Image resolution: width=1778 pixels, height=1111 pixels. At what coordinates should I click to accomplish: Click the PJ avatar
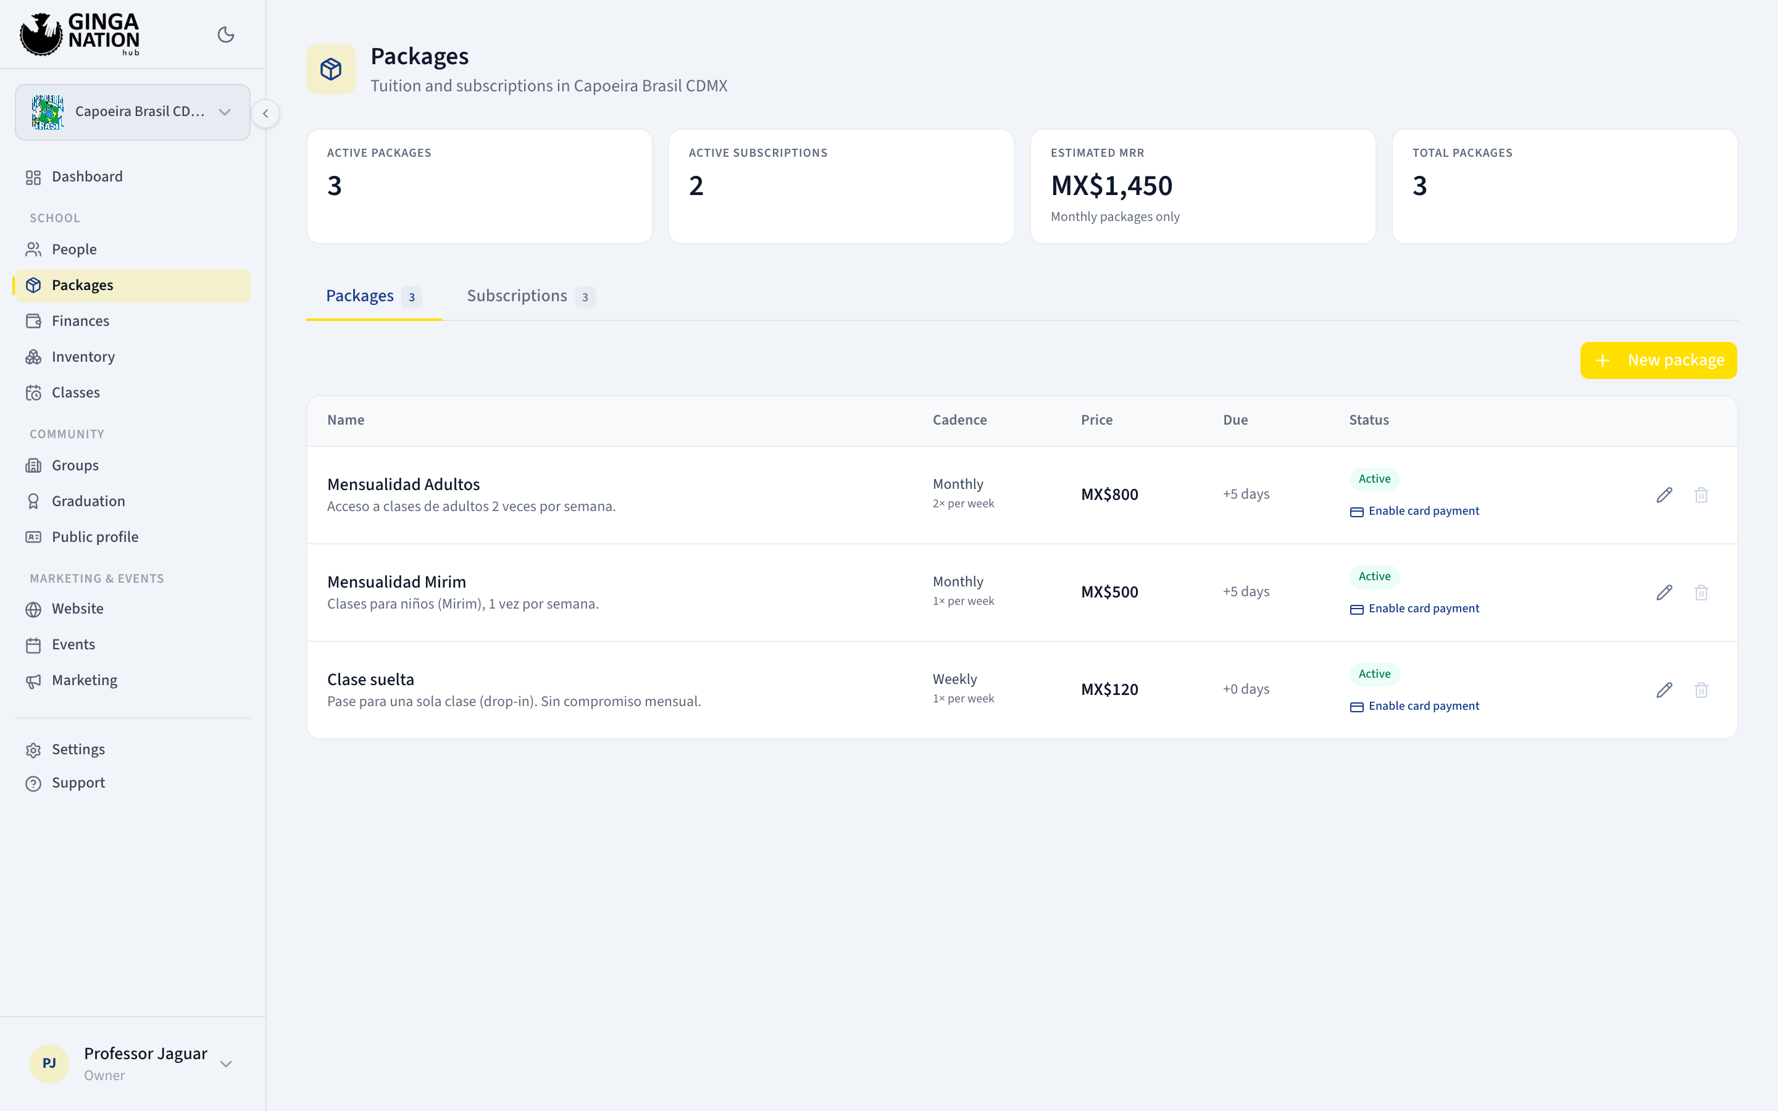click(x=49, y=1063)
